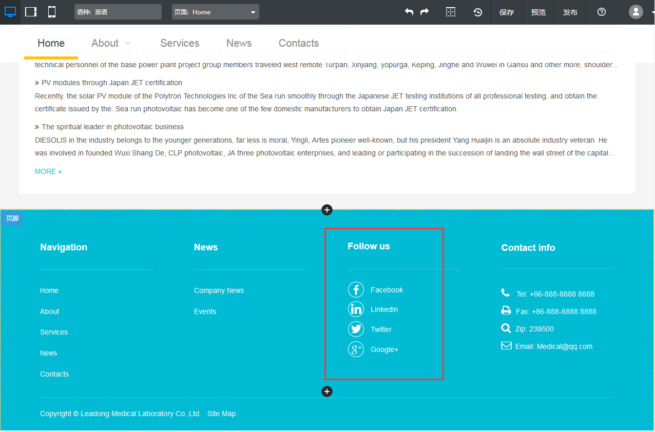
Task: Expand the About menu chevron
Action: pyautogui.click(x=127, y=43)
